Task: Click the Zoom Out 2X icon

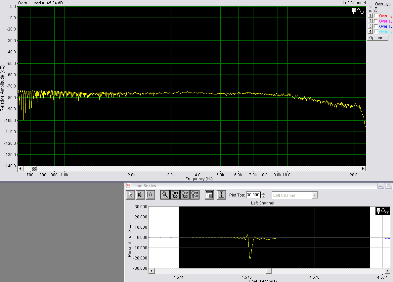Action: click(x=185, y=195)
